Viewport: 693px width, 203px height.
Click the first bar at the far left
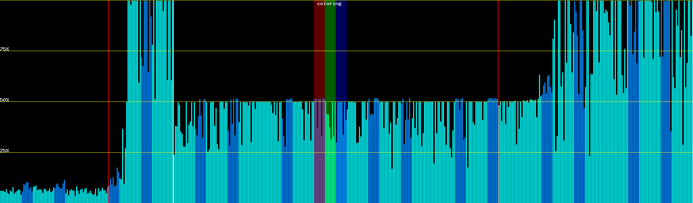(1, 197)
